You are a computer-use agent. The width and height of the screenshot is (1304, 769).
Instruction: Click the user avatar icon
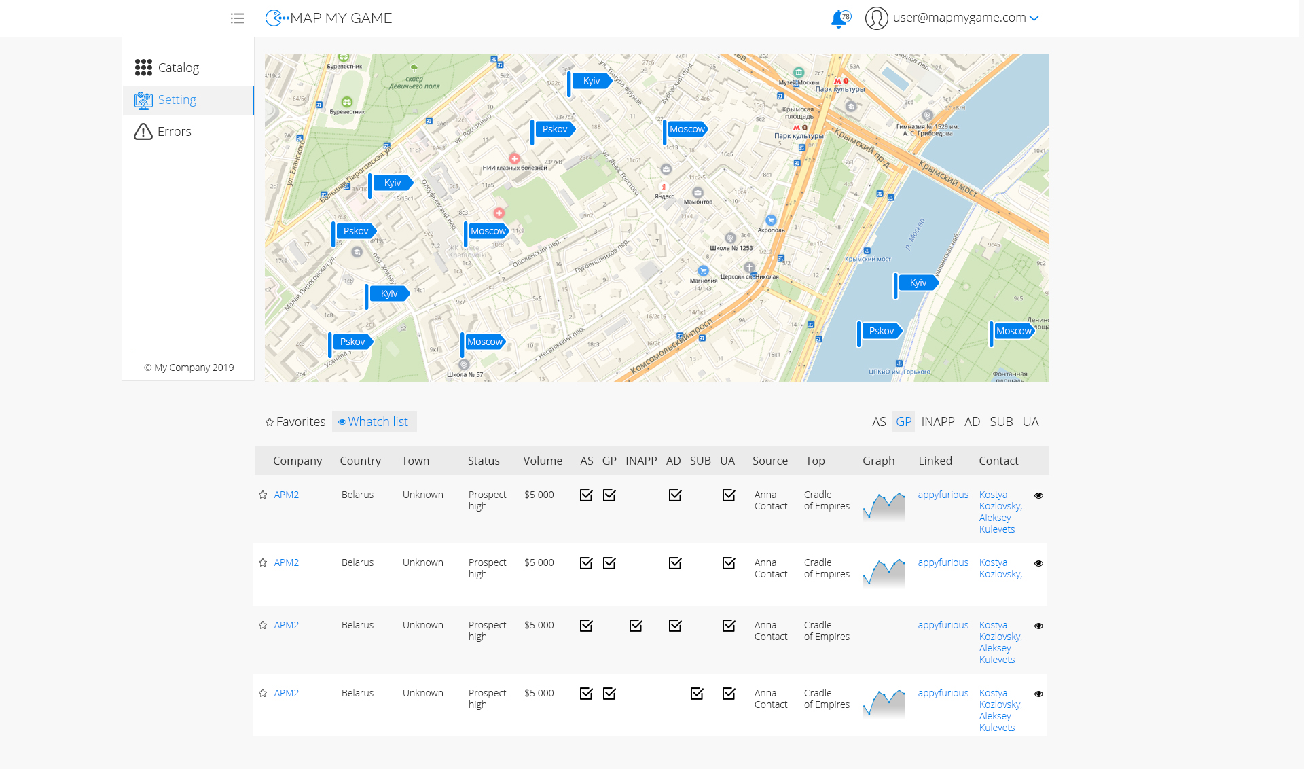[876, 18]
